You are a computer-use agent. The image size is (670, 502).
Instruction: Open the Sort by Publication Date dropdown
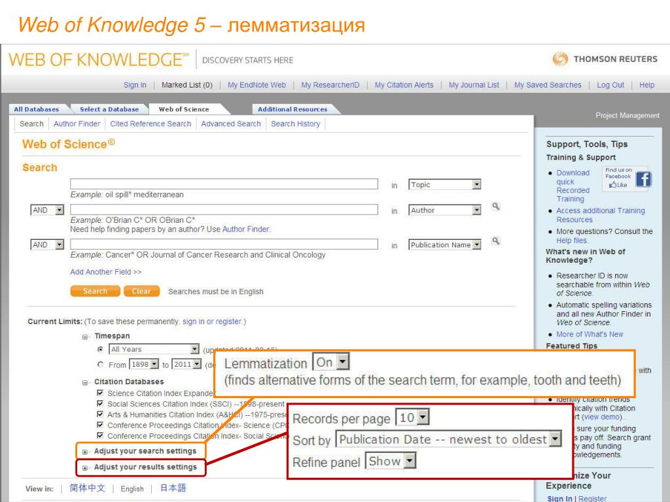[x=448, y=439]
